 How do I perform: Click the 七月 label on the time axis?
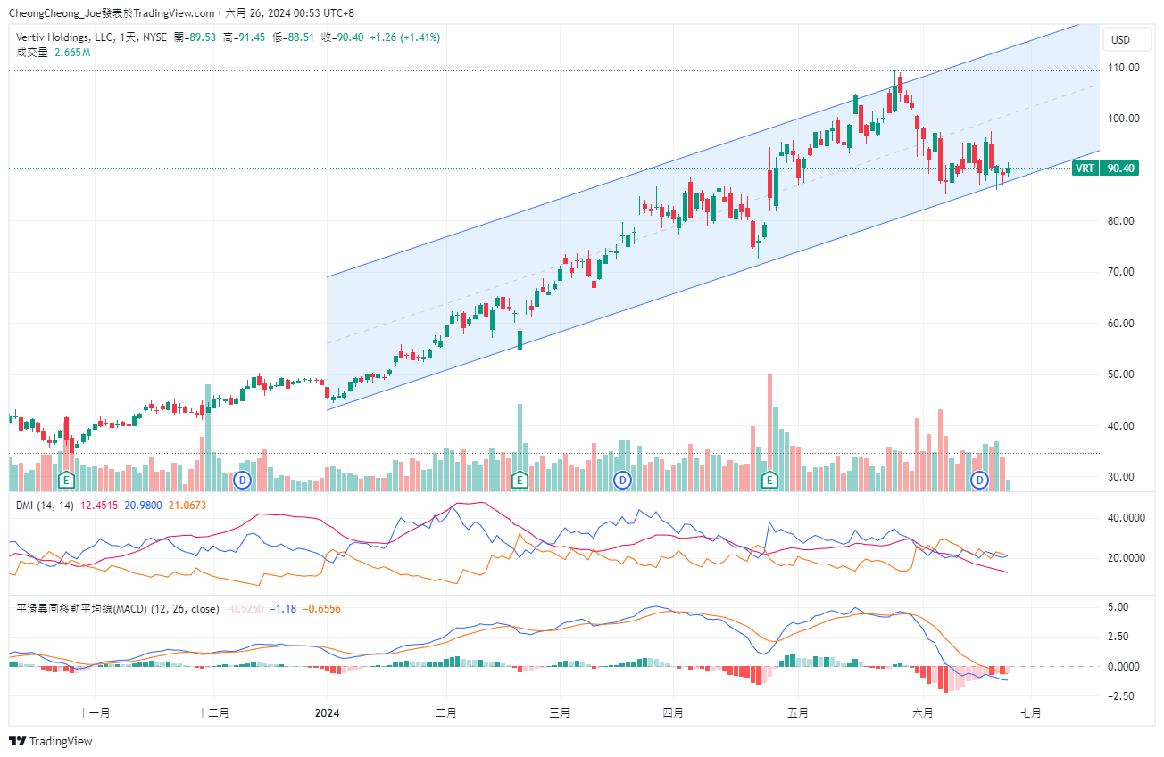coord(1030,713)
